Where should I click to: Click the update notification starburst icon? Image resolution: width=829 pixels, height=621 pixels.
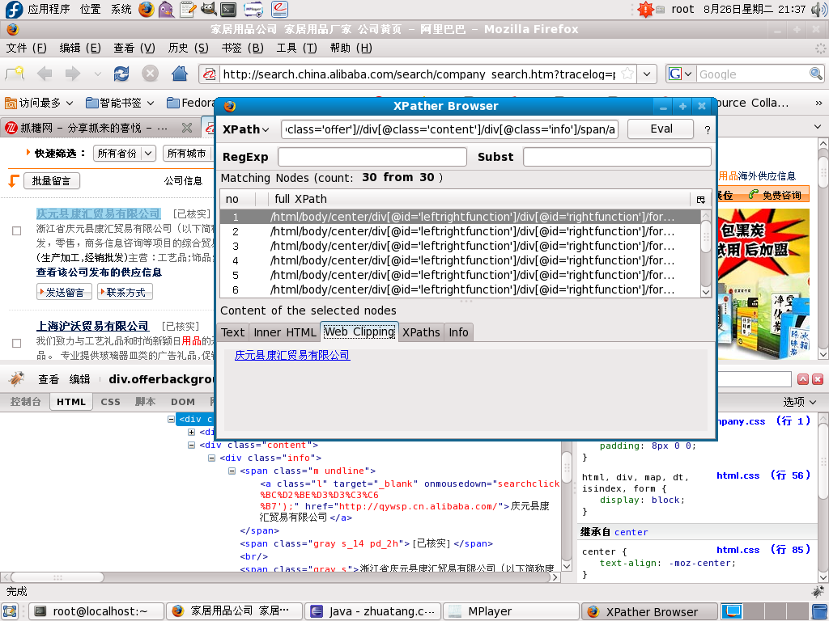(x=645, y=9)
